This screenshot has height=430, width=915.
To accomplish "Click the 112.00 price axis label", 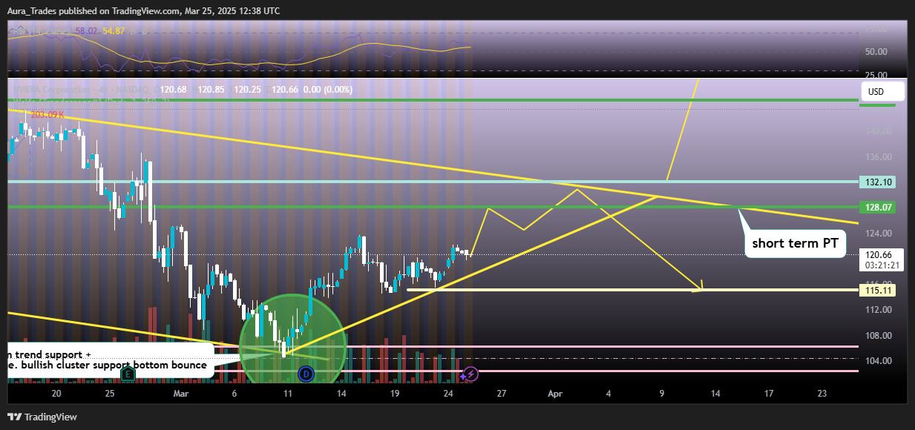I will coord(878,310).
